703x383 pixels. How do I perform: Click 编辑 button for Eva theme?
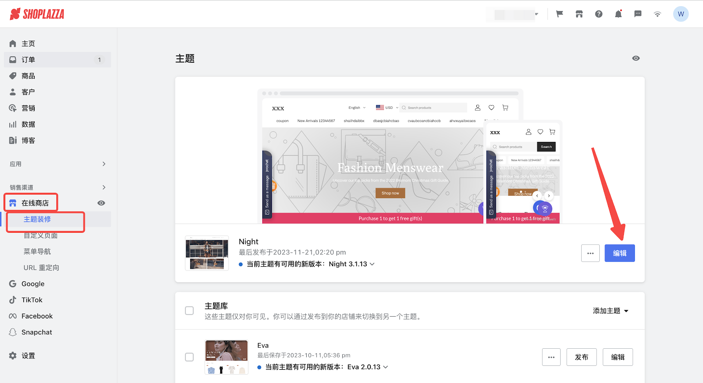point(618,357)
